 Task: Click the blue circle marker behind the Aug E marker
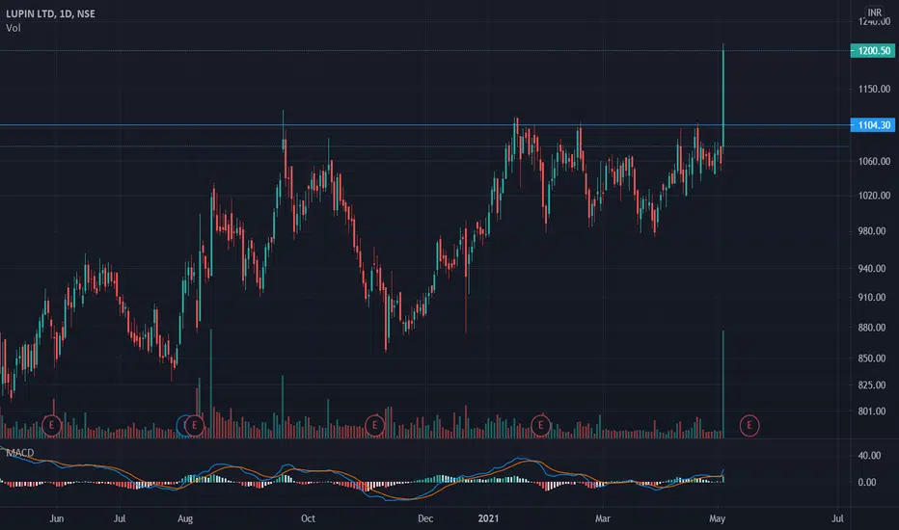[x=181, y=426]
